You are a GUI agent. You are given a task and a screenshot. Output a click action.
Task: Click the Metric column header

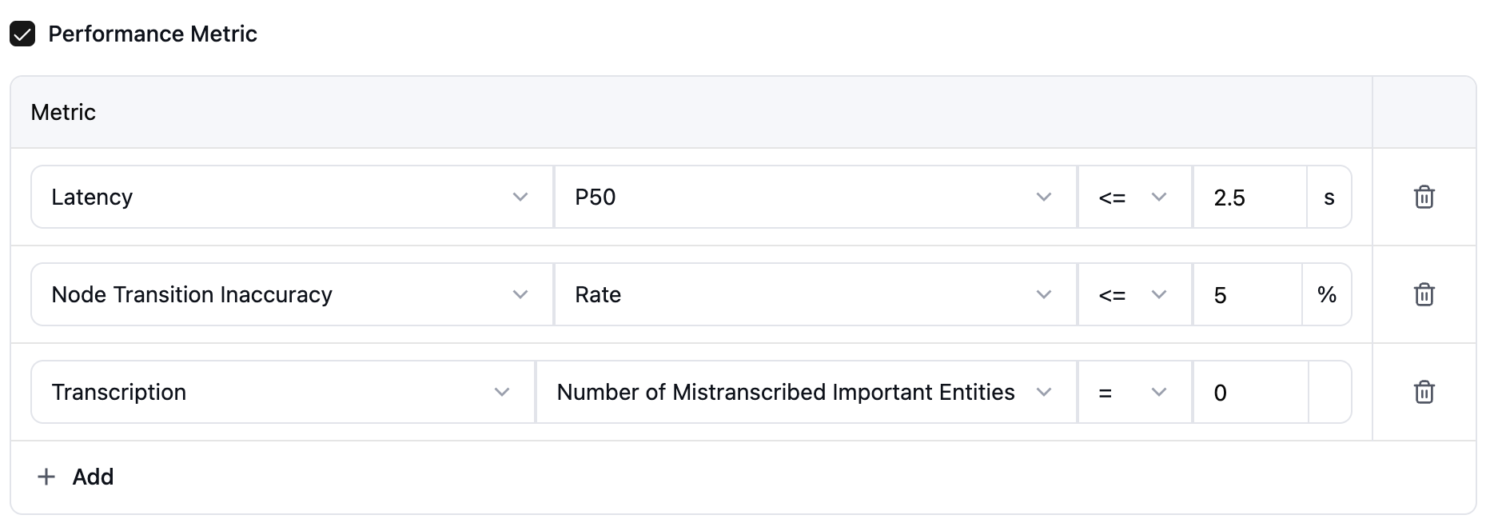(x=63, y=112)
